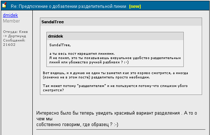This screenshot has height=135, width=210.
Task: Click the line 'собственно говорим, где образец ? :-)'
Action: 77,125
